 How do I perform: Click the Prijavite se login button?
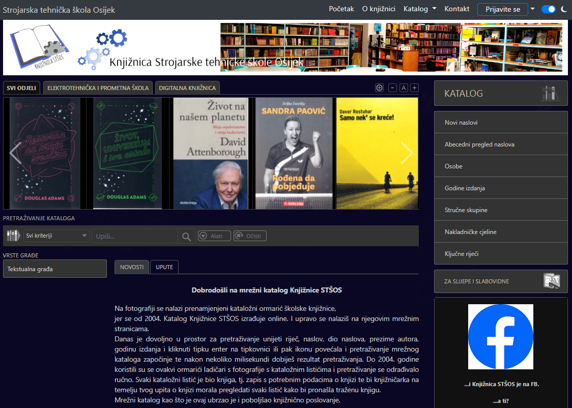pyautogui.click(x=503, y=10)
